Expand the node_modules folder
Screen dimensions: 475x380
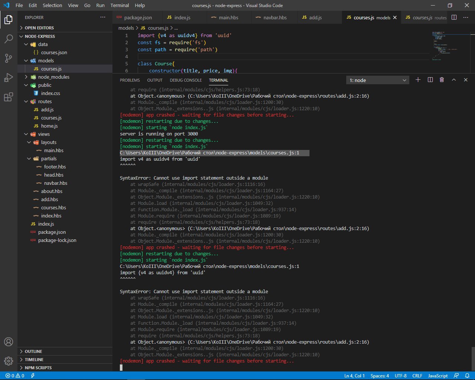65,77
